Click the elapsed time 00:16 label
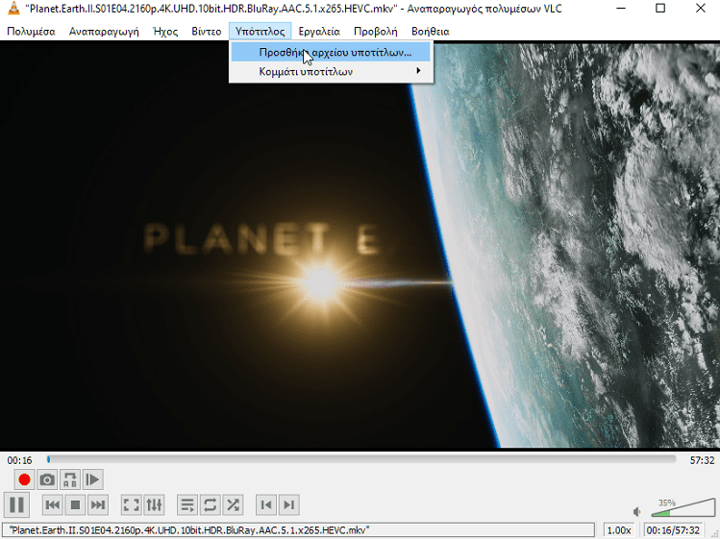The height and width of the screenshot is (539, 720). [x=19, y=460]
